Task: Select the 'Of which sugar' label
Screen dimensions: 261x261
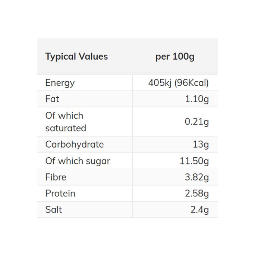Action: [x=78, y=161]
